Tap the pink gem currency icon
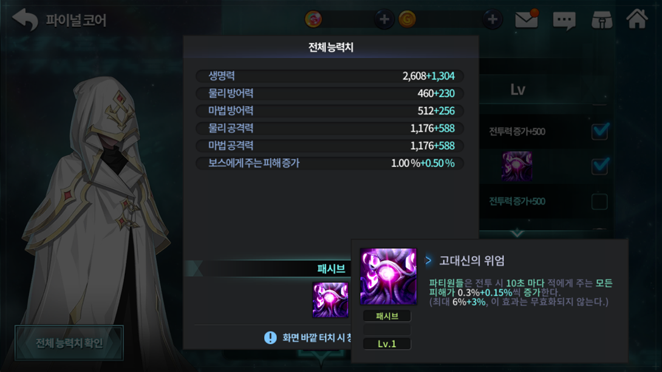Screen dimensions: 662x372 click(313, 19)
